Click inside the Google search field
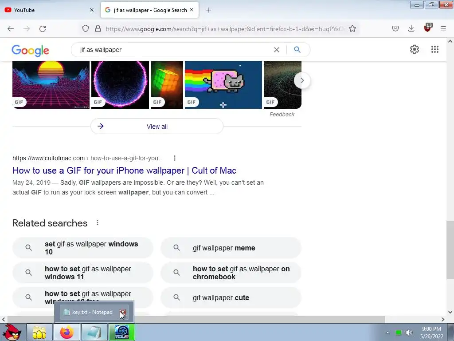Screen dimensions: 454x341 point(174,50)
